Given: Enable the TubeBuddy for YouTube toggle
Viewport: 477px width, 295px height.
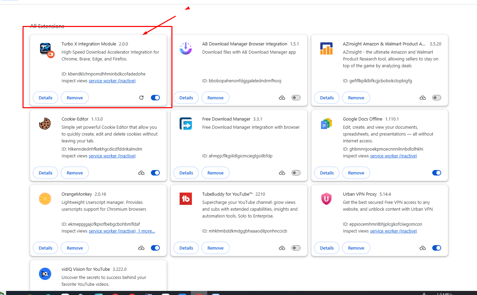Looking at the screenshot, I should [296, 248].
